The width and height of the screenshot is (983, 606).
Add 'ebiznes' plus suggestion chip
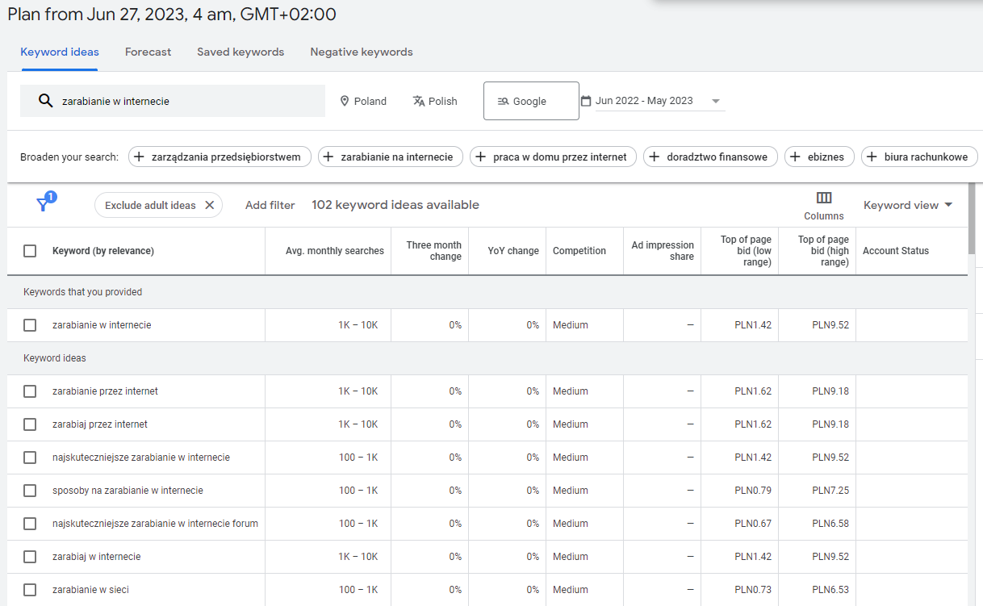click(818, 157)
